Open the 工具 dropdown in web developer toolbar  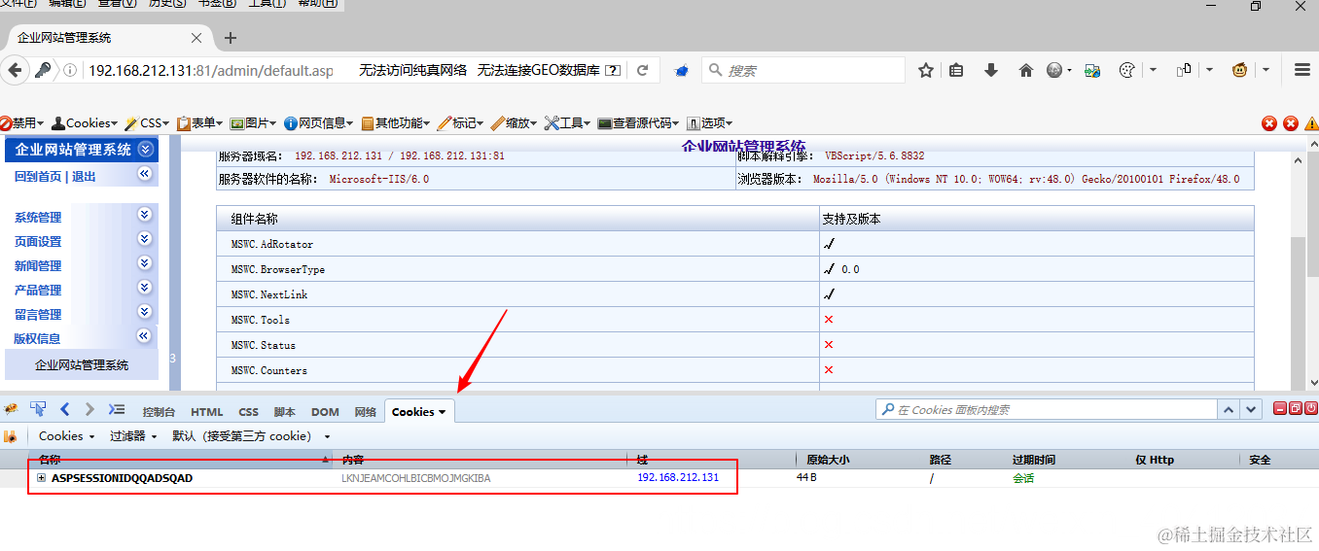click(x=567, y=123)
